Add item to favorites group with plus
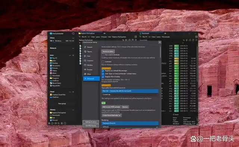Image resolution: width=239 pixels, height=147 pixels. click(73, 55)
